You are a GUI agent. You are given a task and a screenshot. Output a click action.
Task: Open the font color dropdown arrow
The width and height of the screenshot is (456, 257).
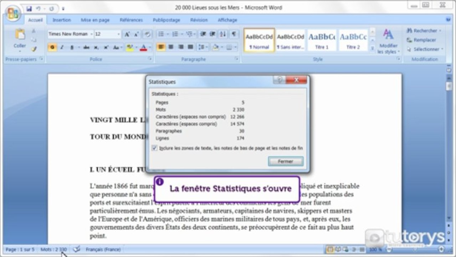[150, 47]
